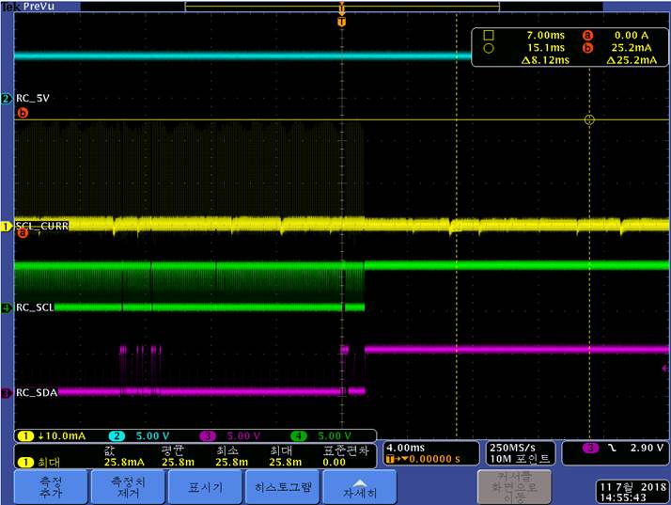Click the 250MS/s sample rate readout
671x505 pixels.
[512, 448]
